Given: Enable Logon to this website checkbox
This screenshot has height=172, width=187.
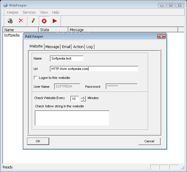Looking at the screenshot, I should (x=36, y=78).
